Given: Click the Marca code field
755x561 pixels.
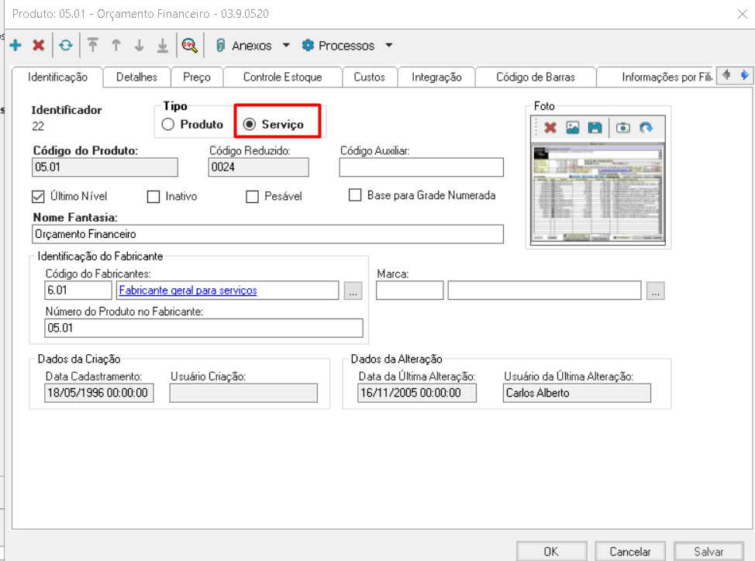Looking at the screenshot, I should click(x=410, y=291).
